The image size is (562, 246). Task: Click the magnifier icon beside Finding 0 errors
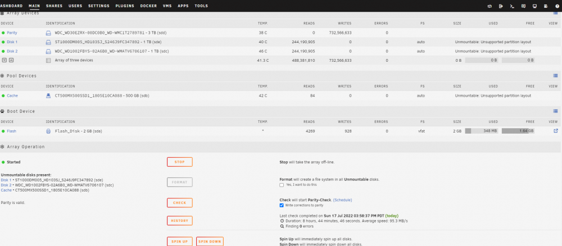[282, 226]
